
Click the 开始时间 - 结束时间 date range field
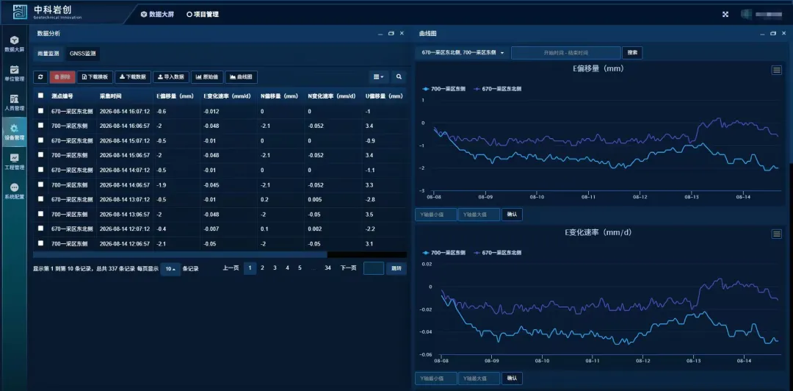[565, 53]
